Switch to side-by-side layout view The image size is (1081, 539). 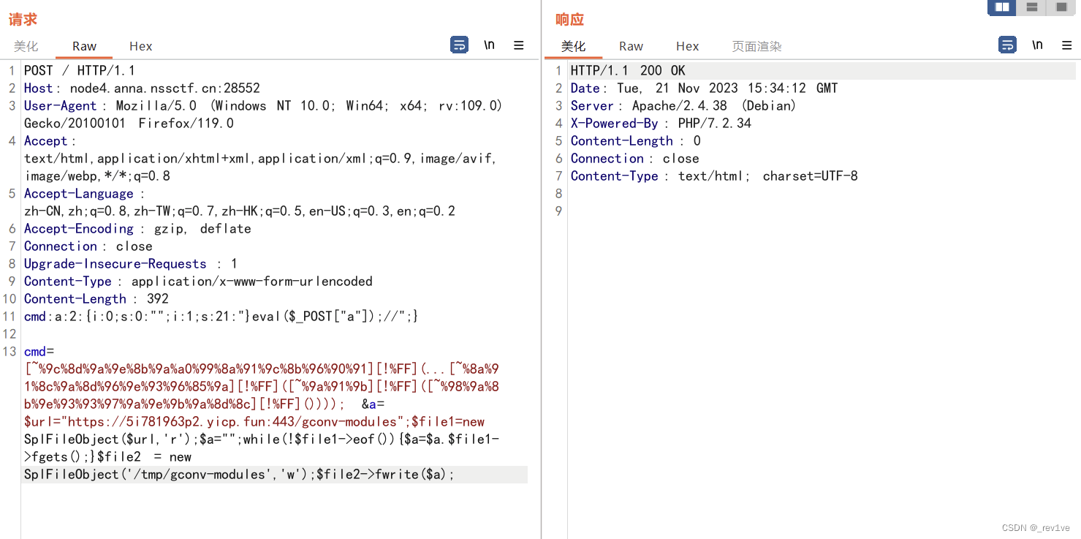point(1002,7)
